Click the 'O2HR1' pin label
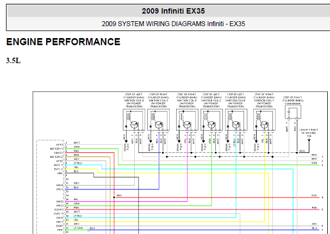This screenshot has width=330, height=234. click(x=59, y=210)
